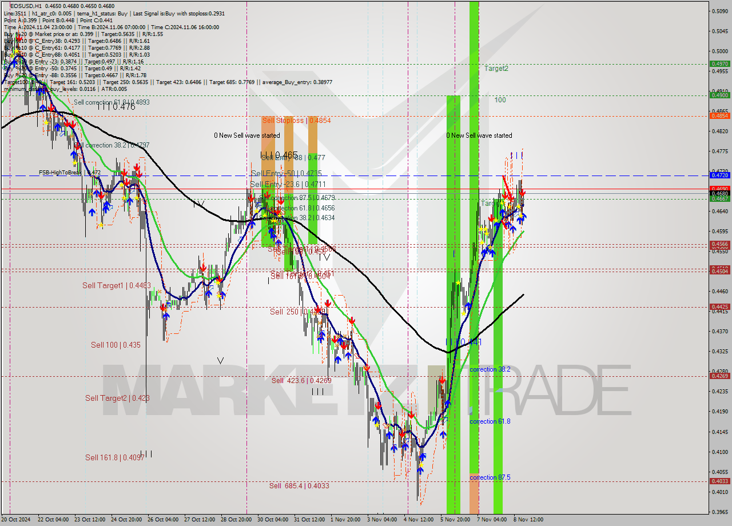Click the 'I I I 0.476' wave label

click(x=116, y=106)
